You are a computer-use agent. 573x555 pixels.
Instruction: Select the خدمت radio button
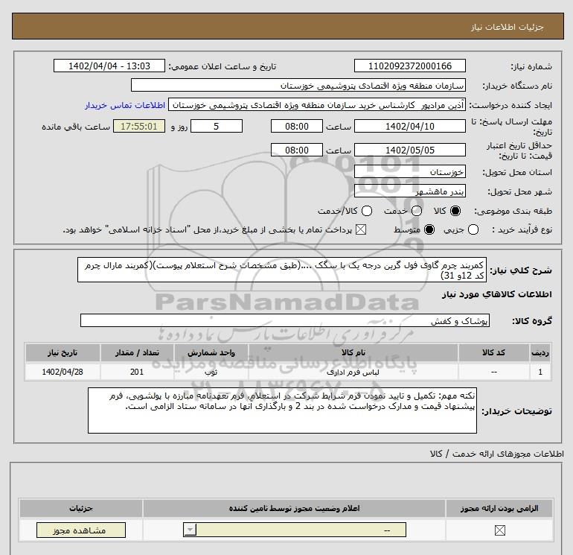click(417, 211)
